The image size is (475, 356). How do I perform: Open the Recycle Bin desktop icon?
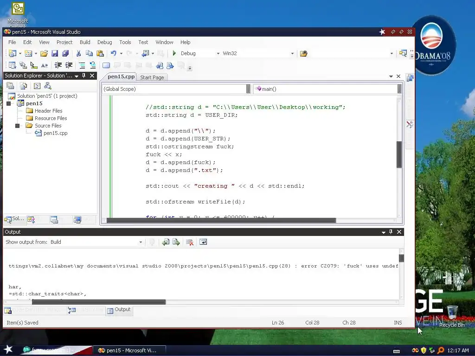(x=452, y=317)
